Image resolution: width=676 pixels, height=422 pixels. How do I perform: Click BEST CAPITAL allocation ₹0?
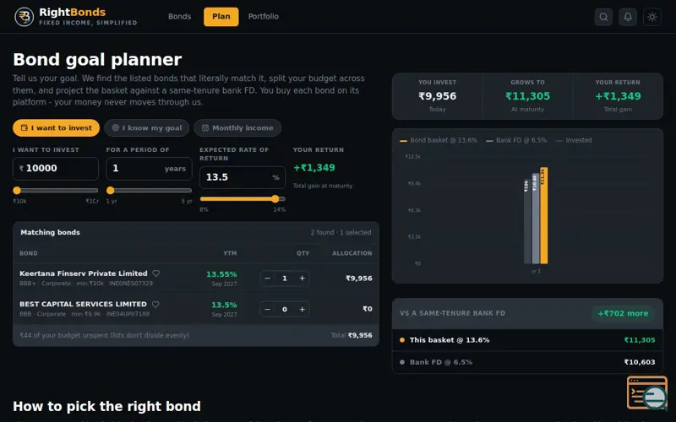tap(368, 309)
